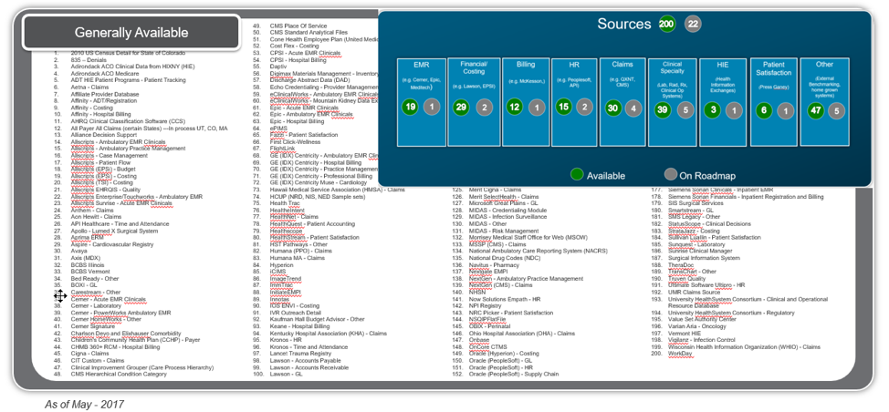Click the green Available legend dot
This screenshot has height=412, width=889.
(x=577, y=175)
